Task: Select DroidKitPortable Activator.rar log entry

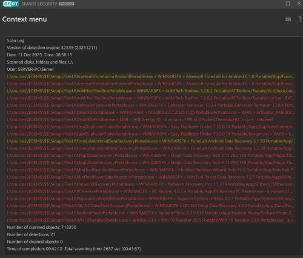Action: (x=150, y=113)
